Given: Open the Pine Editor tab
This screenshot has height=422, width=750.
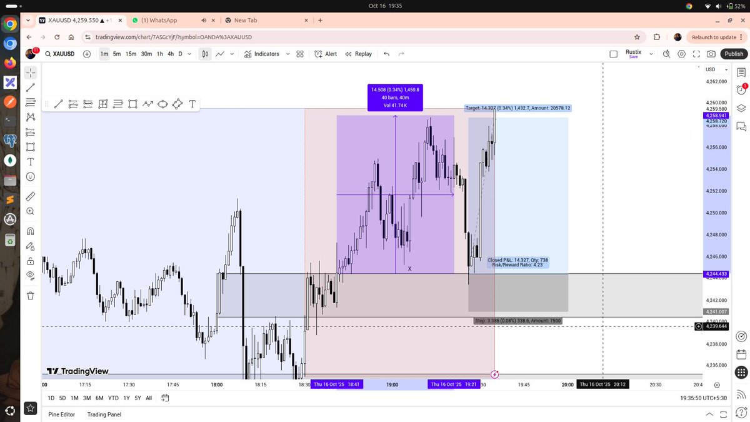Looking at the screenshot, I should pyautogui.click(x=61, y=414).
